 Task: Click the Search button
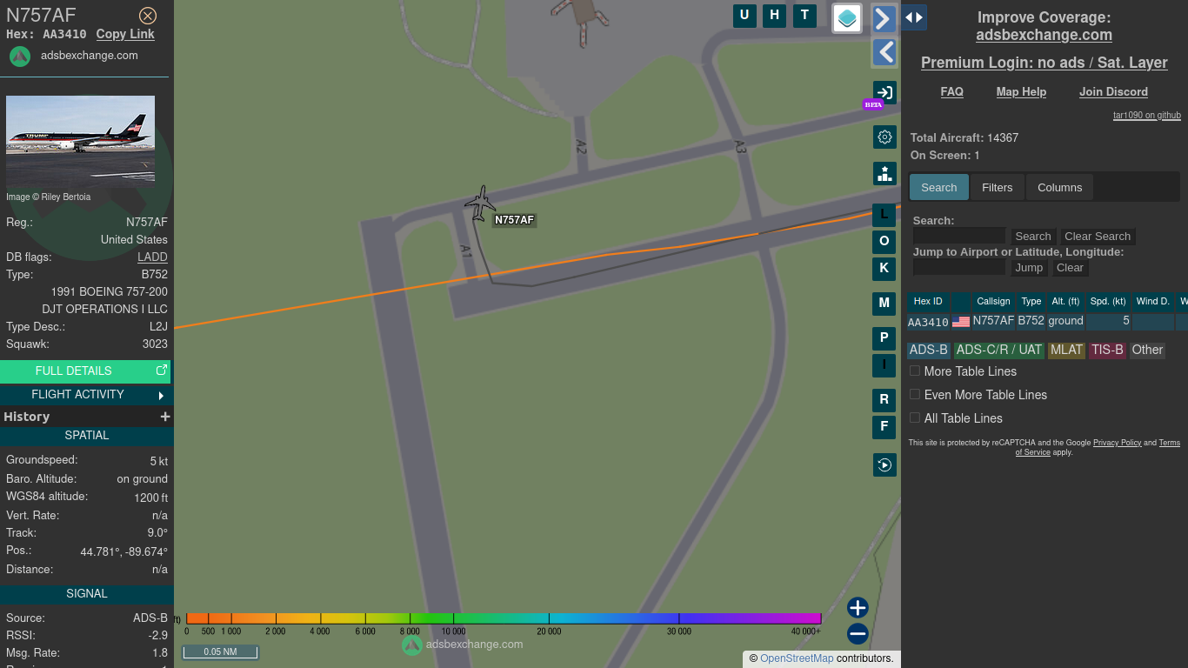pos(1033,236)
